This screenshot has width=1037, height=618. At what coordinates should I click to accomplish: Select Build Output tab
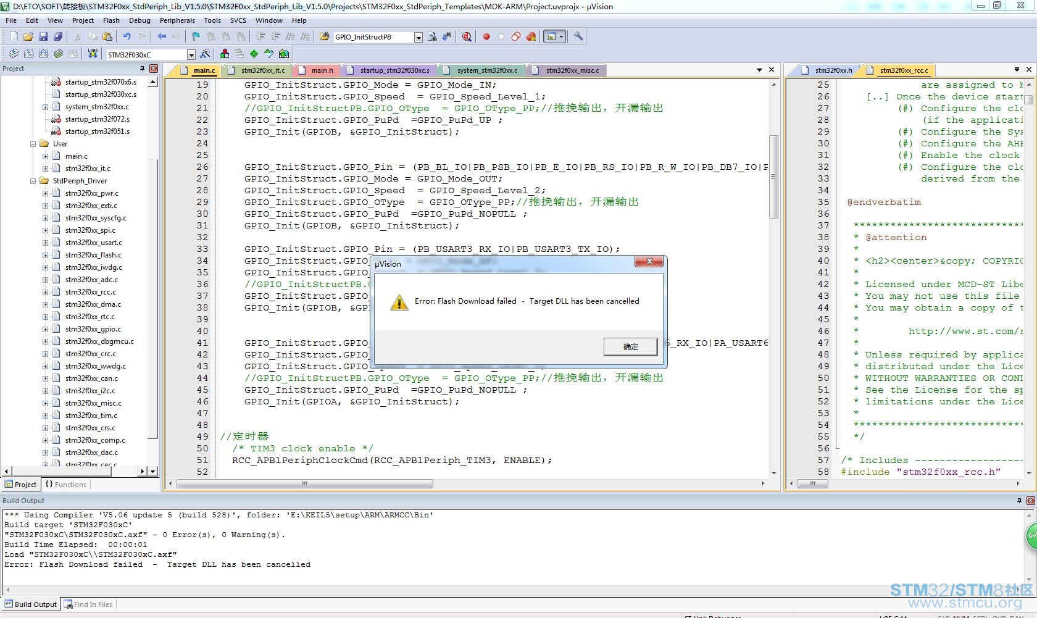[x=30, y=604]
